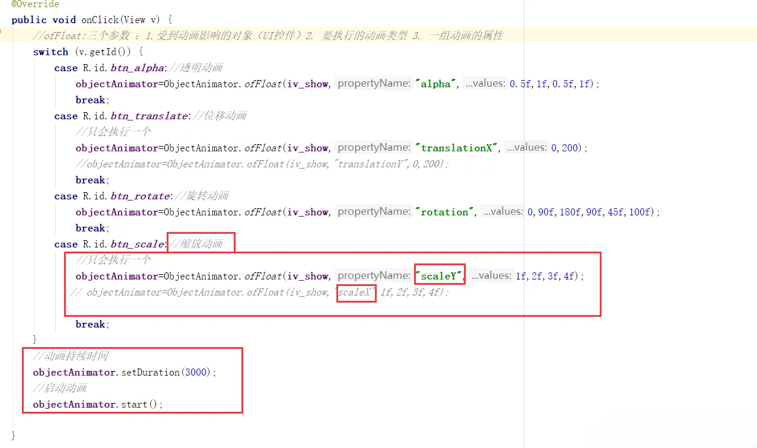This screenshot has height=448, width=757.
Task: Click values 1f,2f,3f,4f in scaleY line
Action: click(x=546, y=277)
